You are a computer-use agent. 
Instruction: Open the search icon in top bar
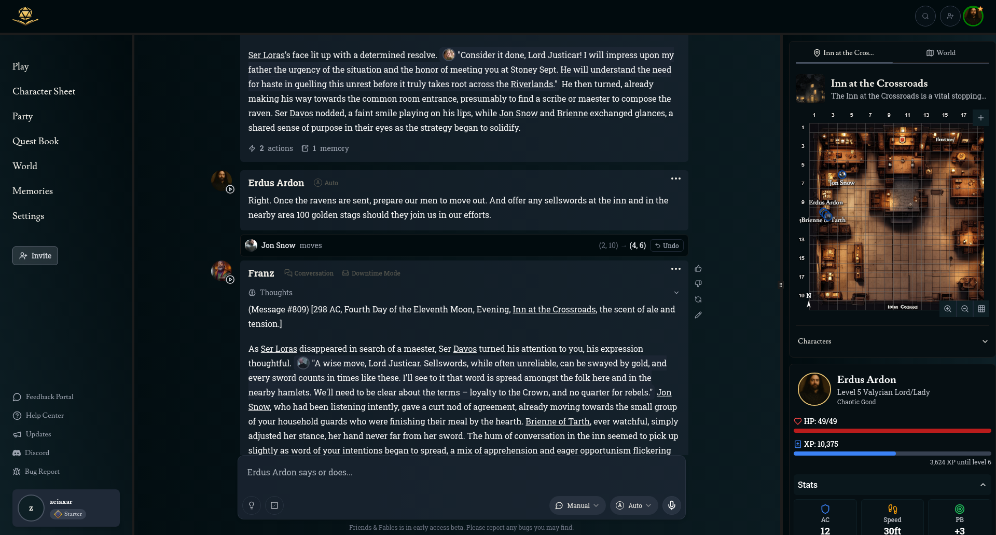coord(925,16)
